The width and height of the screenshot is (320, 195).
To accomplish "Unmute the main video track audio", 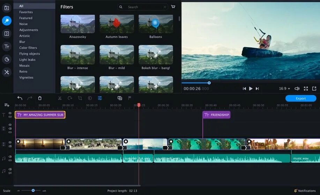I will pos(10,146).
